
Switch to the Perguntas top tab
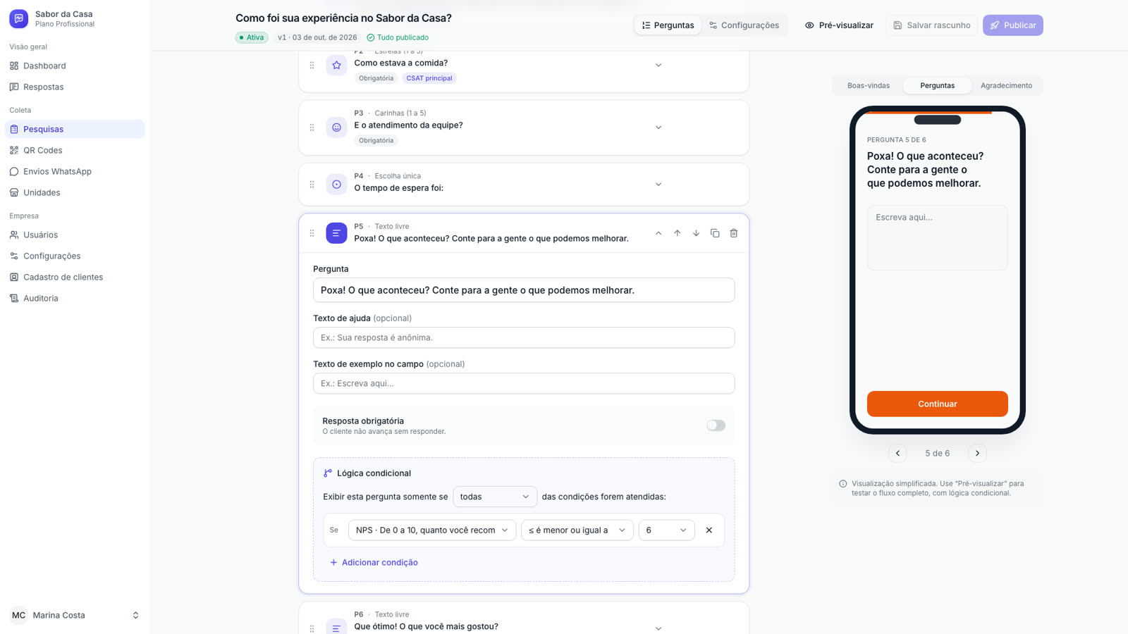point(668,25)
